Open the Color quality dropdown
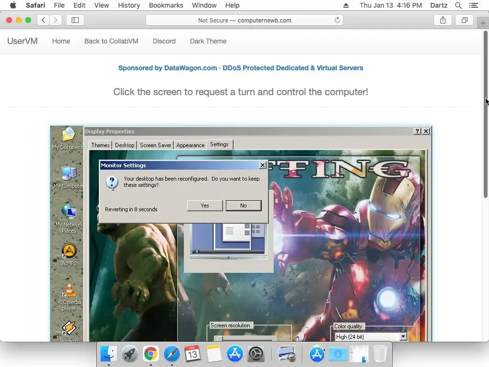This screenshot has height=367, width=489. [403, 336]
